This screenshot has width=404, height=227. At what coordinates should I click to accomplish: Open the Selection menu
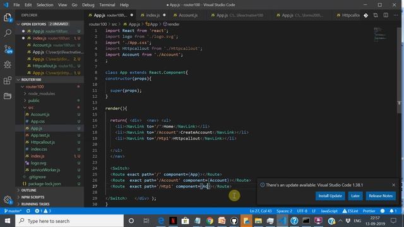pyautogui.click(x=45, y=5)
